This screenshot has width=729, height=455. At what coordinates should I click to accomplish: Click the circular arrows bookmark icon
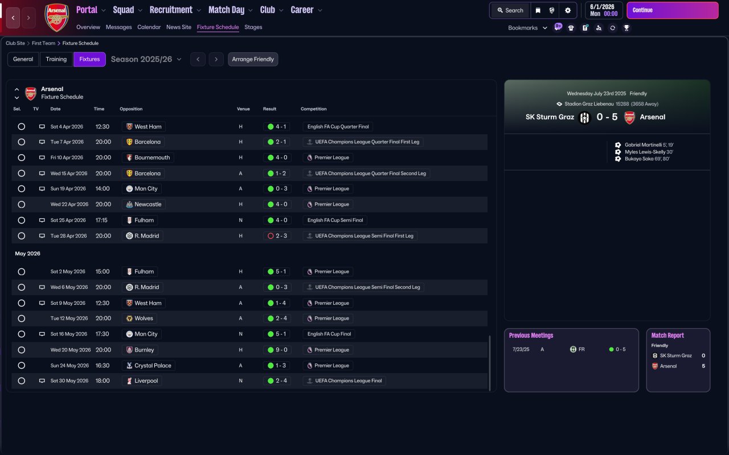click(x=612, y=28)
